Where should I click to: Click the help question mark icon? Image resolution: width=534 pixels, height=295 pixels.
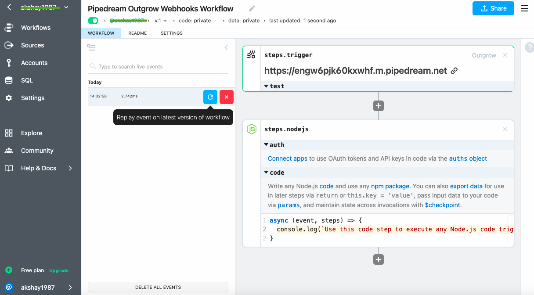click(x=530, y=47)
